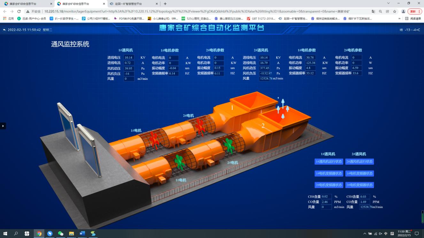
Task: Expand the left side panel arrow
Action: tap(3, 126)
